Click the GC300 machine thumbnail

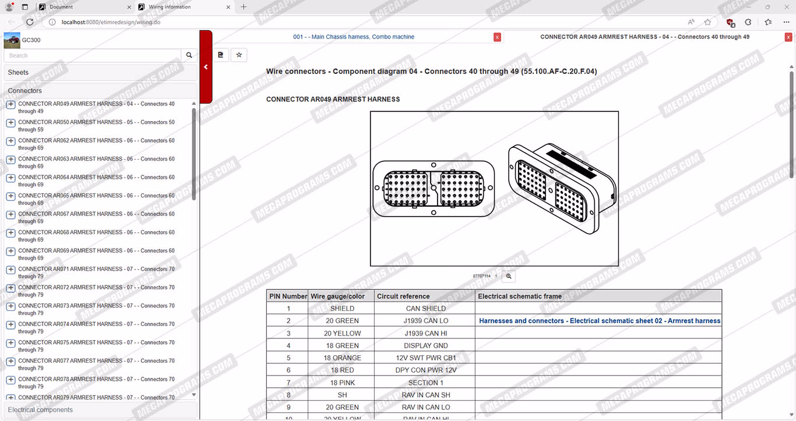[12, 40]
